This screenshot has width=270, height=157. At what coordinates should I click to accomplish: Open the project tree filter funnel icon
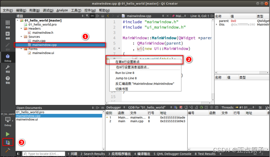(87, 16)
